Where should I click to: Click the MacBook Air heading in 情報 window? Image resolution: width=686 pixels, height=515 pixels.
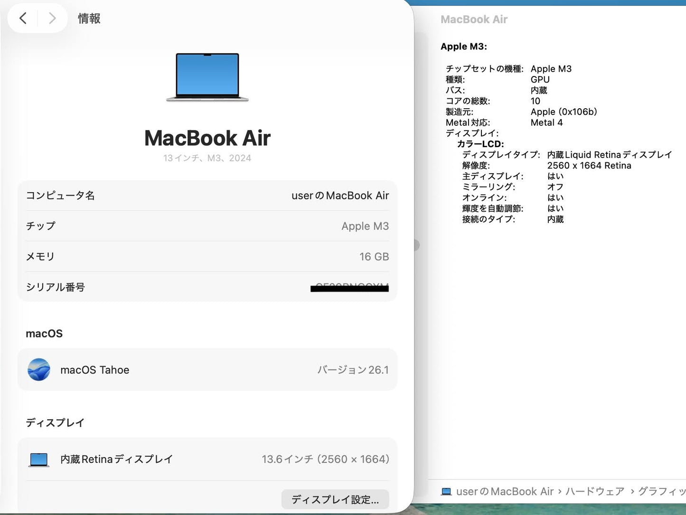pos(207,138)
